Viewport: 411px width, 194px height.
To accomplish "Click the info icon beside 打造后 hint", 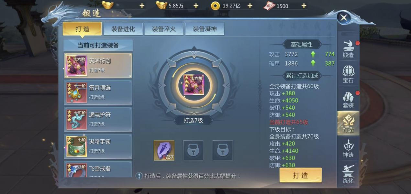I will point(139,176).
